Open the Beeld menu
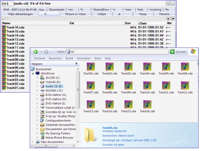Screen dimensions: 201x151 [x=69, y=58]
